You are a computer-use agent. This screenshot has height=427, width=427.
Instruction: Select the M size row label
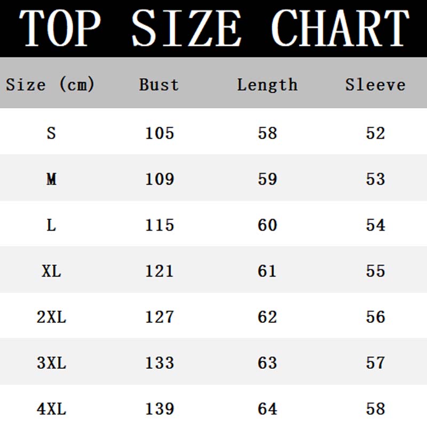click(51, 179)
